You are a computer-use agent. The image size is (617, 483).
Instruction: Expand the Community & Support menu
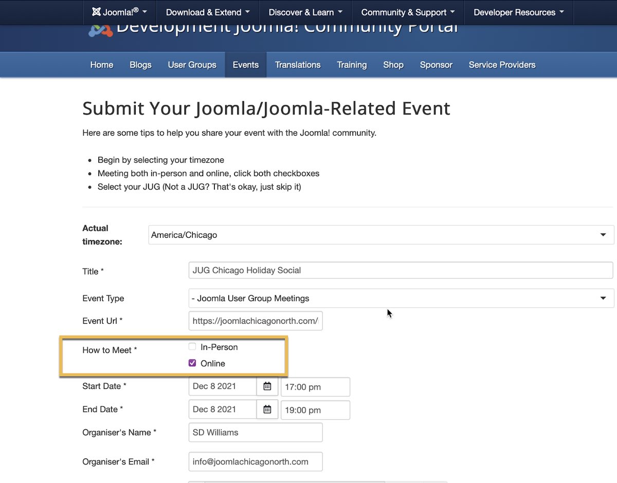408,12
